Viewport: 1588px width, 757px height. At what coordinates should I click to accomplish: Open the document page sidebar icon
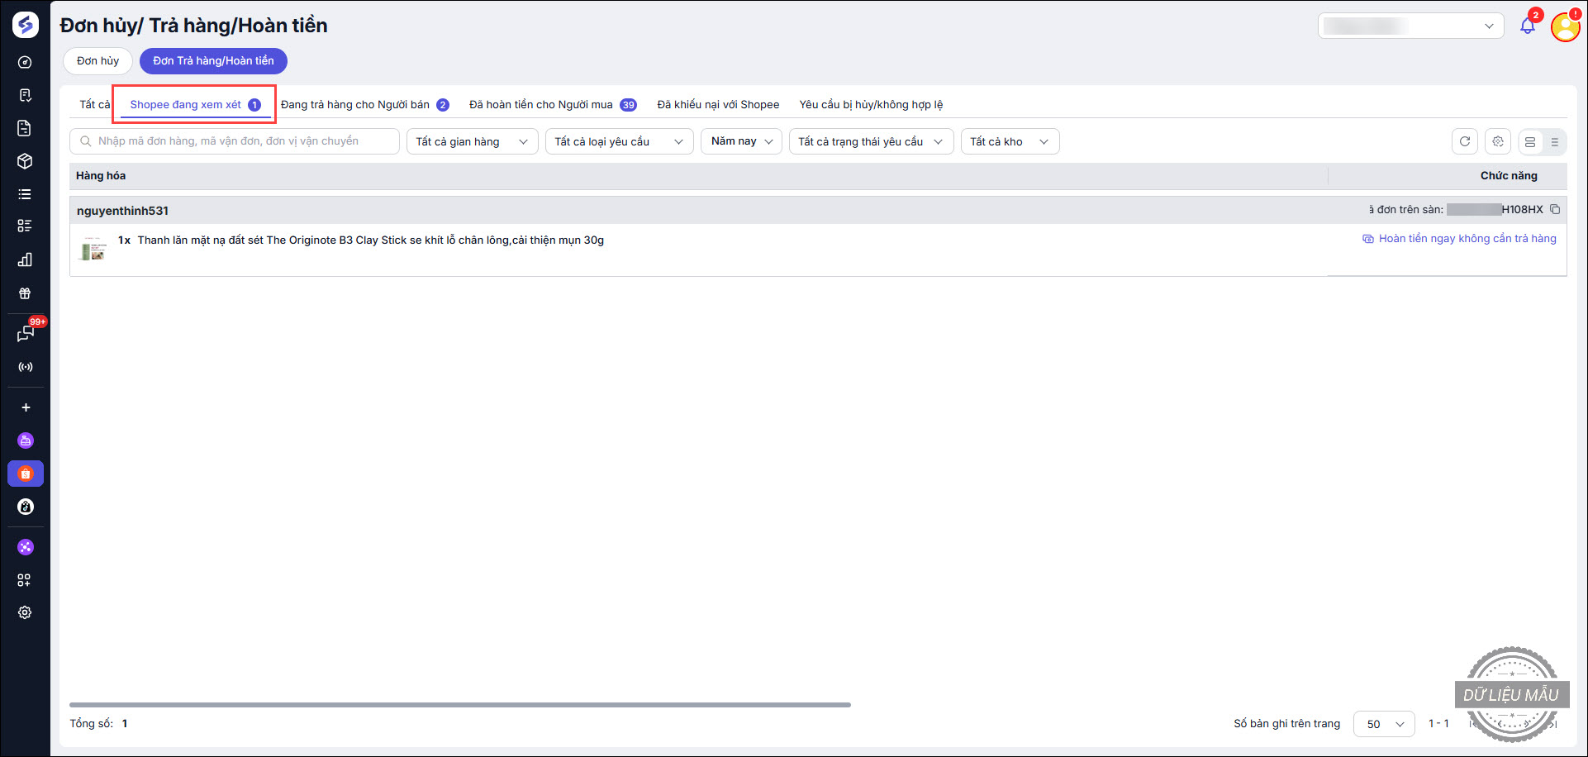pos(25,128)
